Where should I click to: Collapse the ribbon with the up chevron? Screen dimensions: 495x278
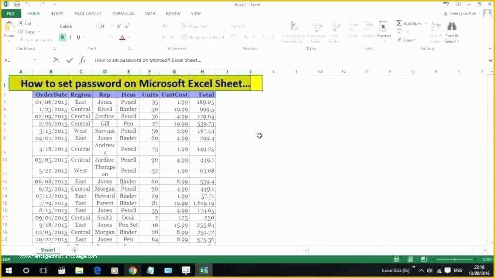[x=490, y=49]
